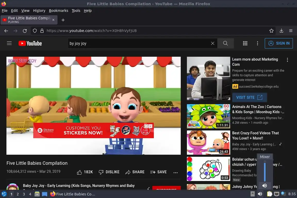Viewport: 297px width, 198px height.
Task: Open the Bookmarks menu
Action: point(59,11)
